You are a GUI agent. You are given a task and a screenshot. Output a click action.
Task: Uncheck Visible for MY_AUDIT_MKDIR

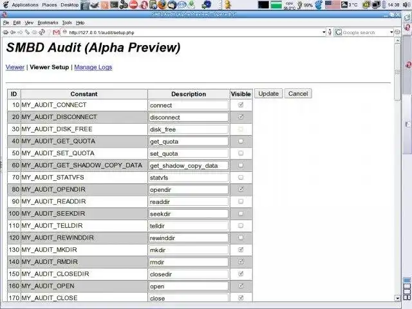241,250
